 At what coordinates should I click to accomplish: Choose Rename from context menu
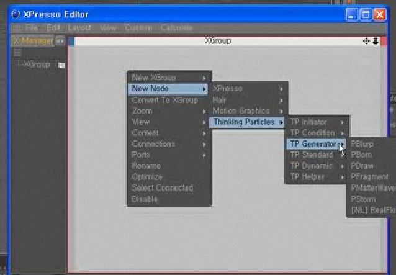(x=169, y=166)
